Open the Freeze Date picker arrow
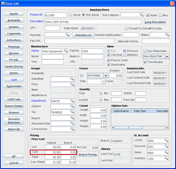The image size is (176, 169). click(x=104, y=82)
